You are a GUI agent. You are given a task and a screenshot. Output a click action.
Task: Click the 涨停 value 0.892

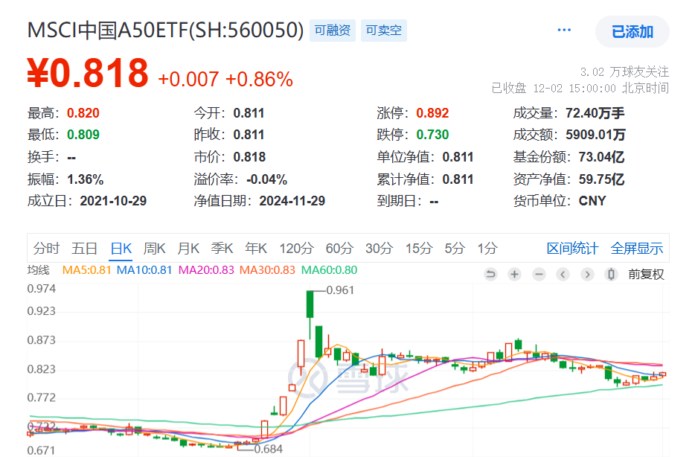click(x=432, y=113)
